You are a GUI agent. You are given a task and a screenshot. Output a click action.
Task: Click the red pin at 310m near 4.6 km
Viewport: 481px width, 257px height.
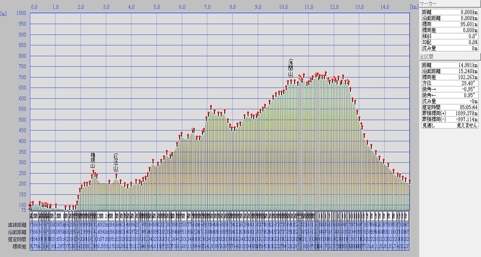(153, 161)
